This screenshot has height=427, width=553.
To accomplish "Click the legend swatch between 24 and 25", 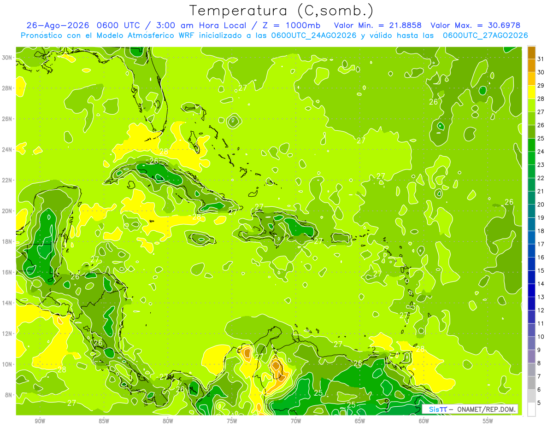I will coord(531,145).
